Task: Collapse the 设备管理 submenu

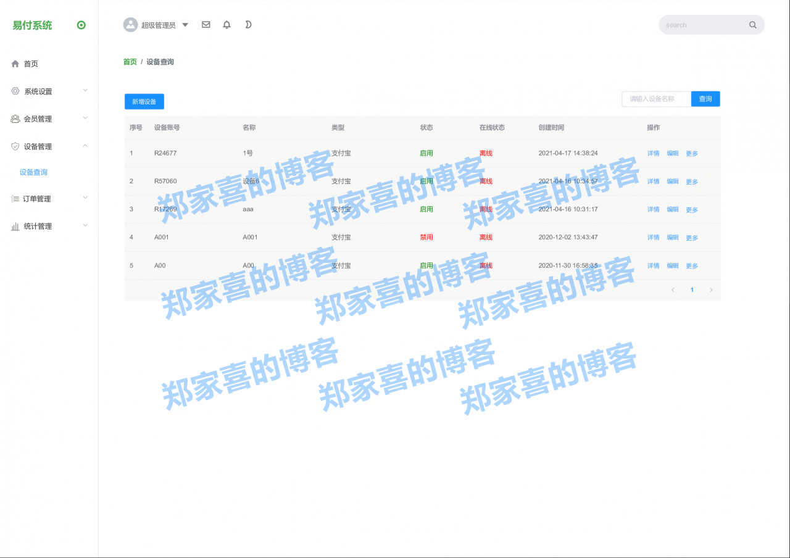Action: click(85, 146)
